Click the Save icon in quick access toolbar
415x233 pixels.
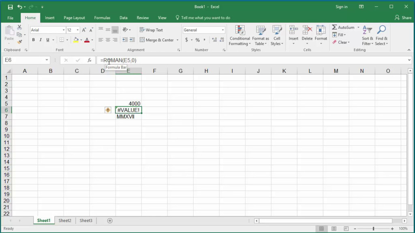pos(10,7)
